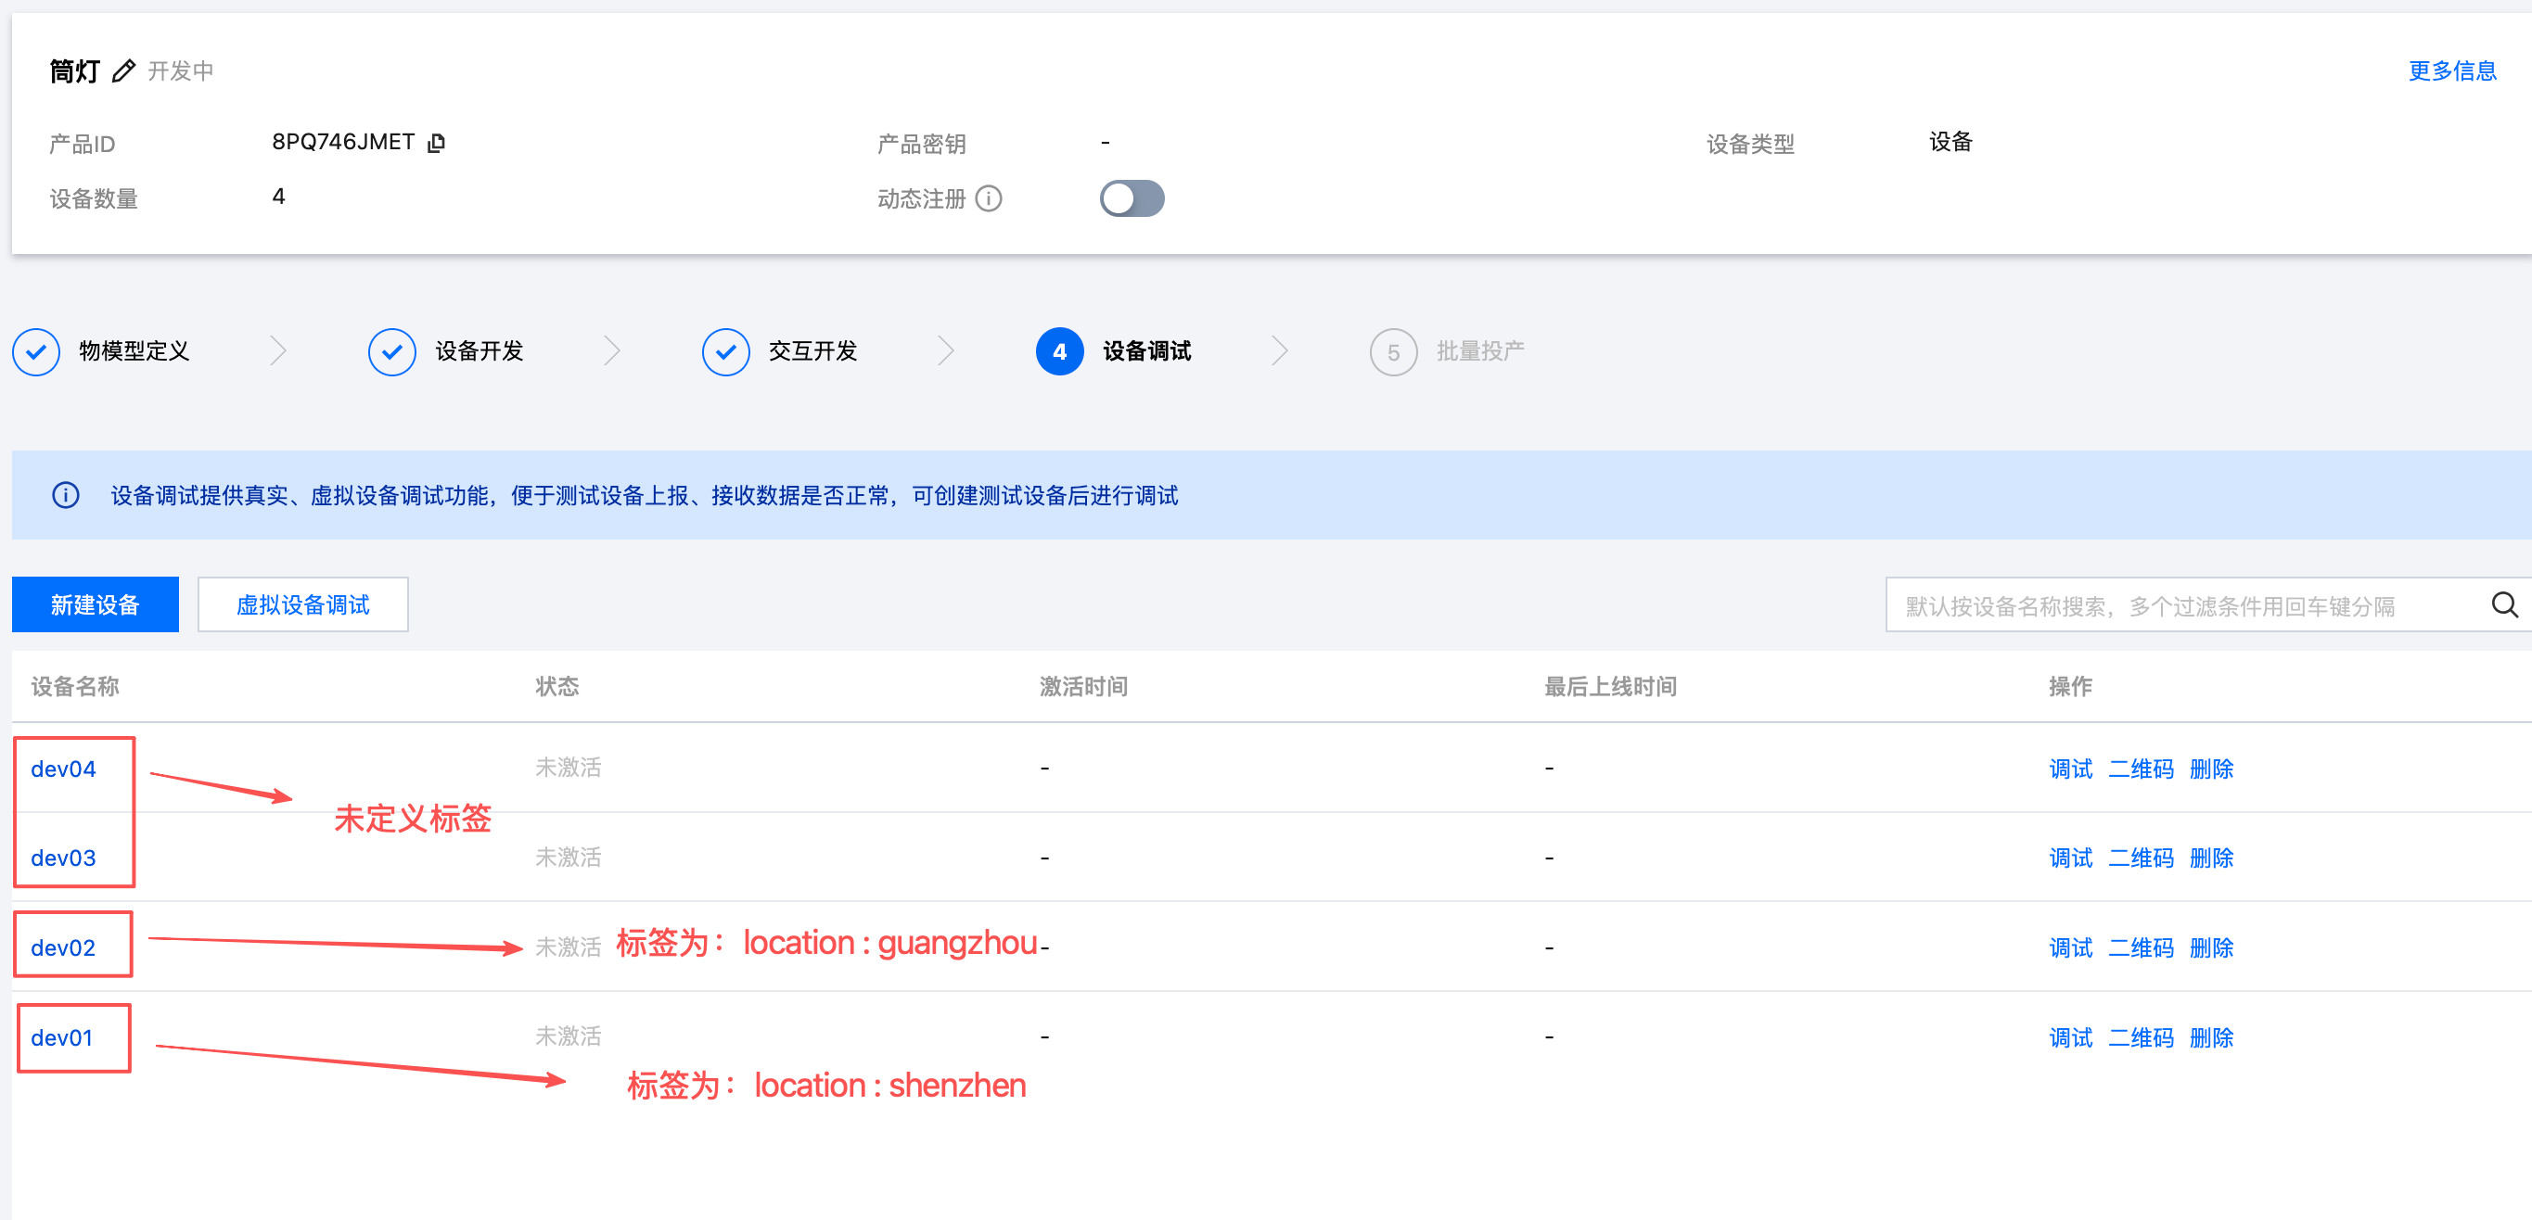
Task: Click the info icon in the blue banner
Action: click(x=65, y=495)
